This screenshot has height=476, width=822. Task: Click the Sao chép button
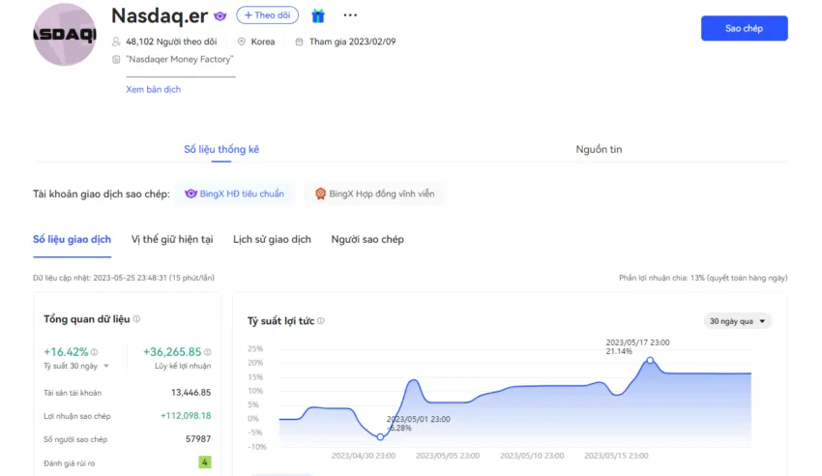click(x=744, y=28)
